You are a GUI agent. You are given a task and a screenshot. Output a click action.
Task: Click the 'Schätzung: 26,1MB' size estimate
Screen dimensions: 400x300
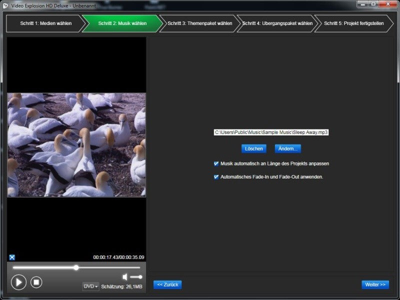pyautogui.click(x=121, y=286)
